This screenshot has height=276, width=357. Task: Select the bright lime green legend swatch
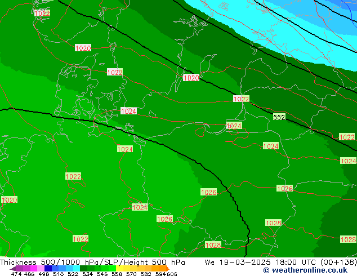coord(113,268)
